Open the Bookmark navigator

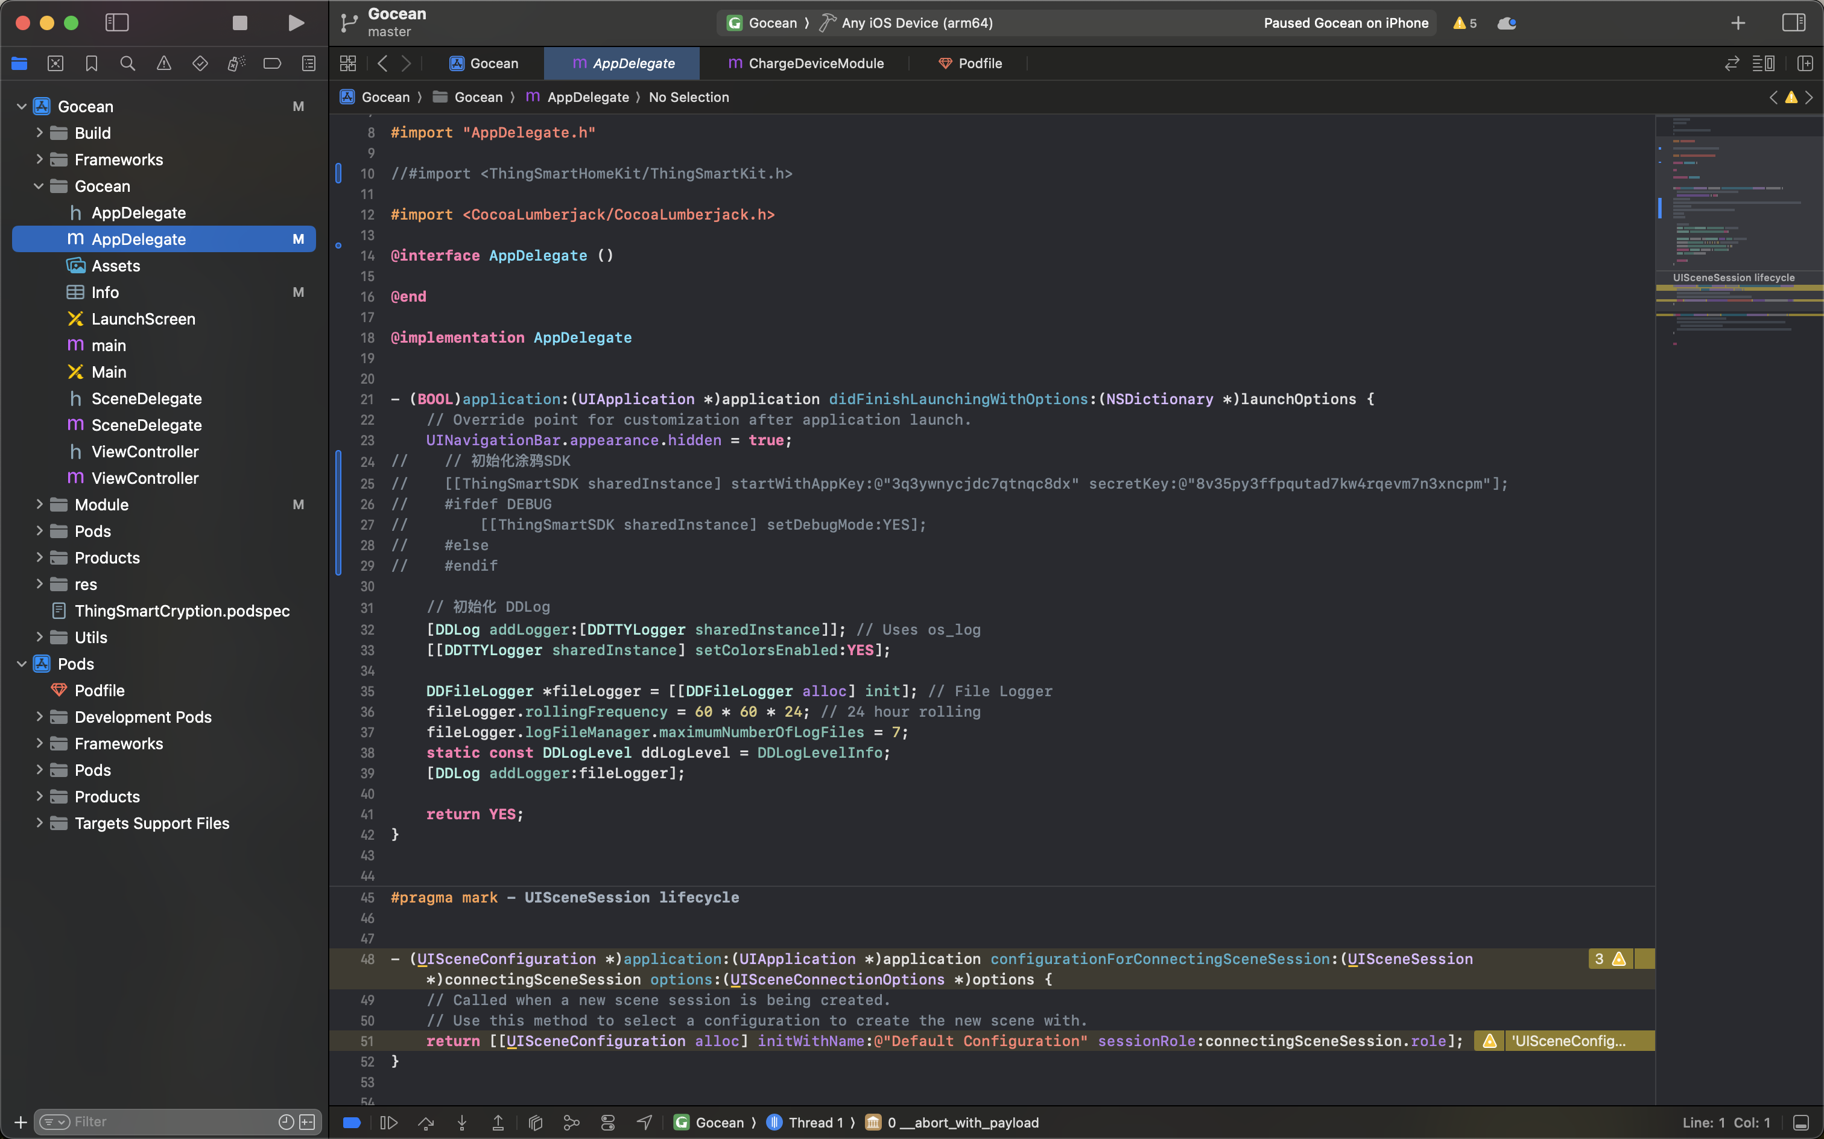92,64
